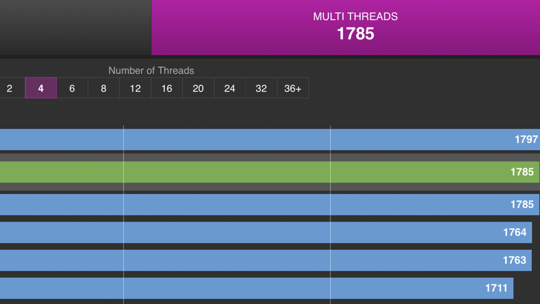The width and height of the screenshot is (540, 304).
Task: Select the 36+ threads option
Action: pos(293,88)
